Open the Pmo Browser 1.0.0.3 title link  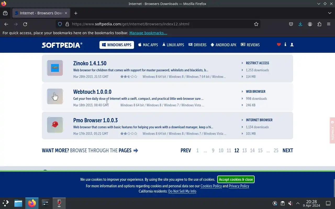point(96,120)
